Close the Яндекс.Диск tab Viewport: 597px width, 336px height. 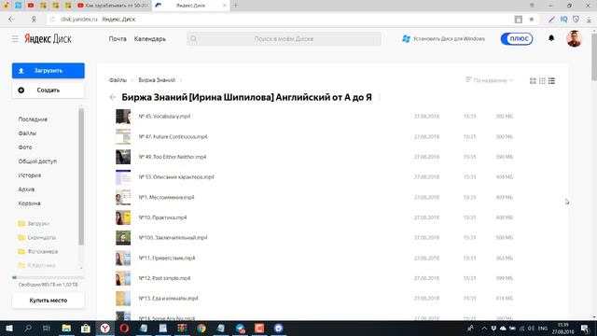click(224, 6)
